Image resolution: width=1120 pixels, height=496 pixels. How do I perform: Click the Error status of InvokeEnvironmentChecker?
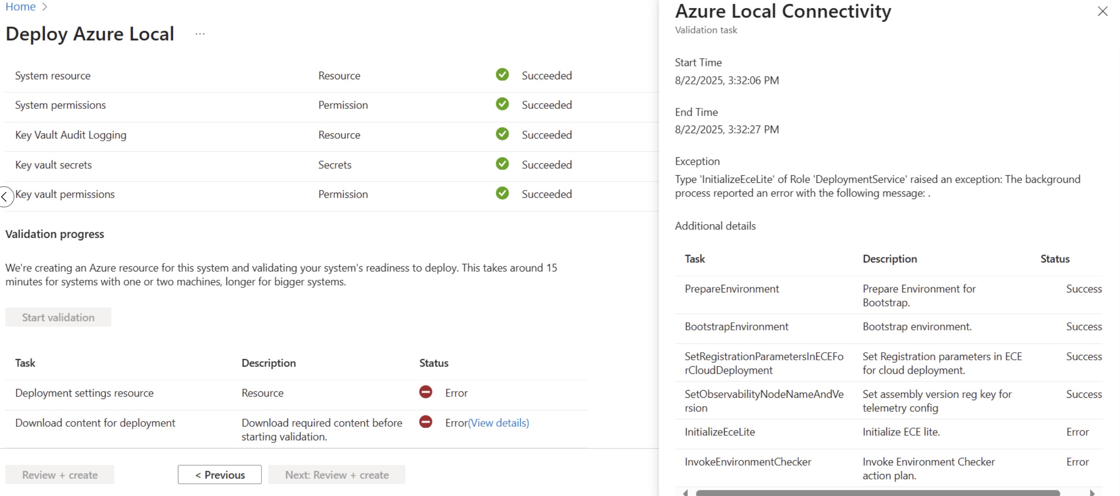1078,461
